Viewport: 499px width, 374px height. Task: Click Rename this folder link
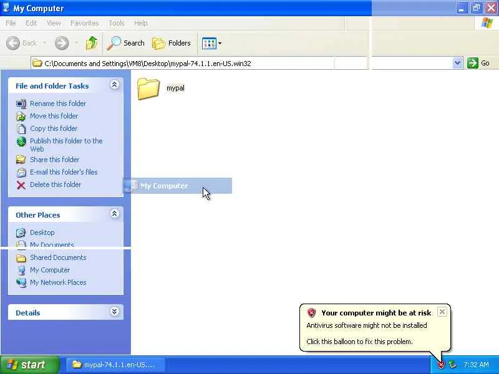point(58,103)
